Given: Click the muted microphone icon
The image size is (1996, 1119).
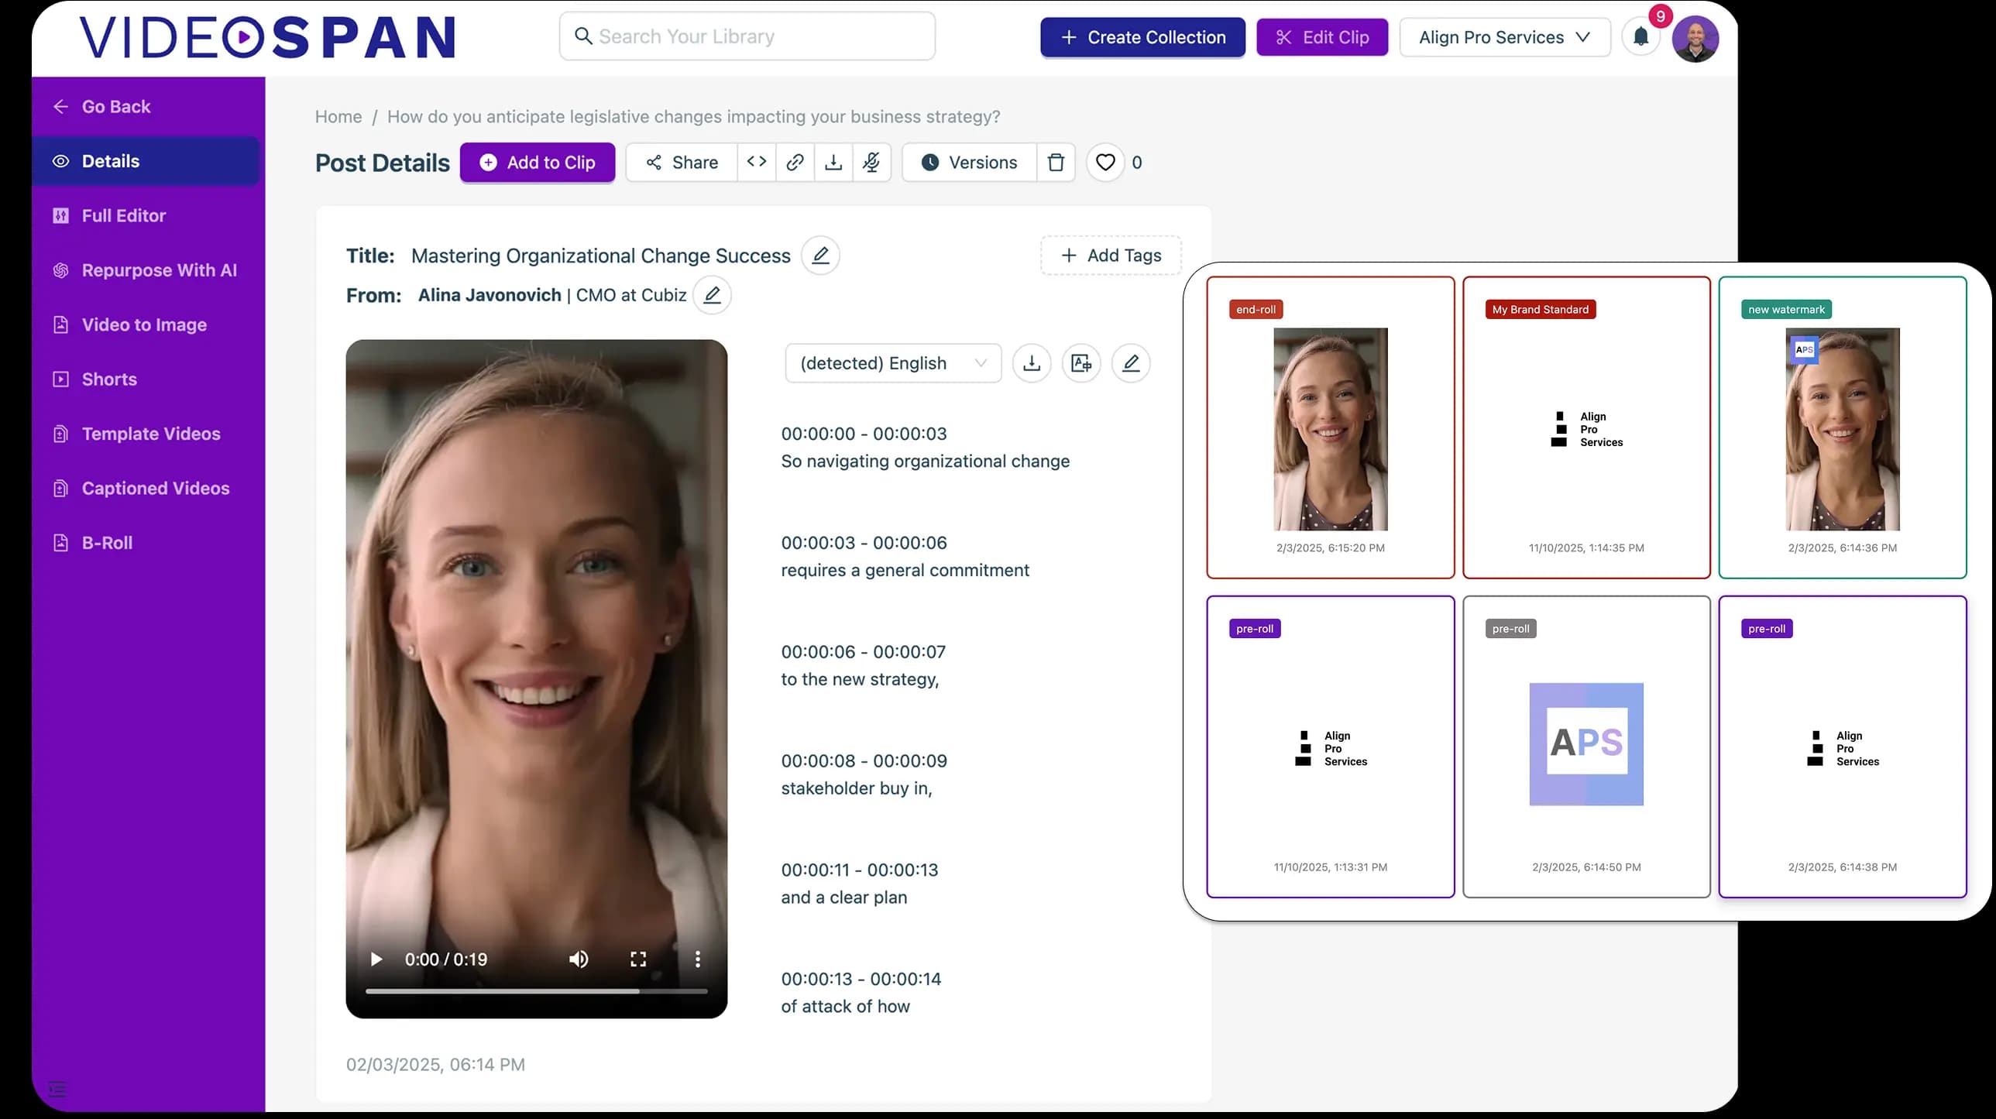Looking at the screenshot, I should (x=871, y=162).
